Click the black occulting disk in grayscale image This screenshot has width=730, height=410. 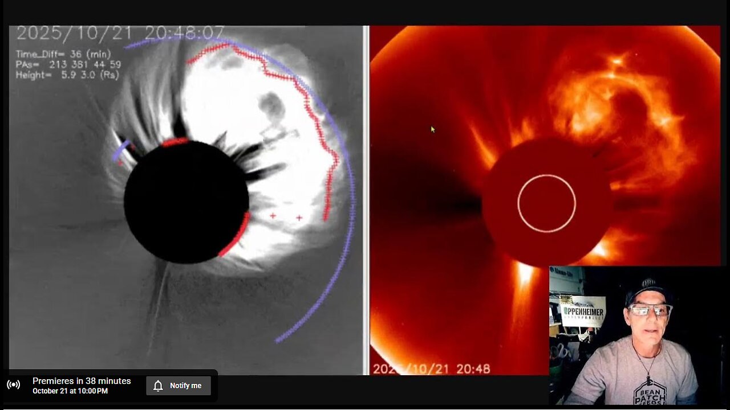click(x=186, y=202)
